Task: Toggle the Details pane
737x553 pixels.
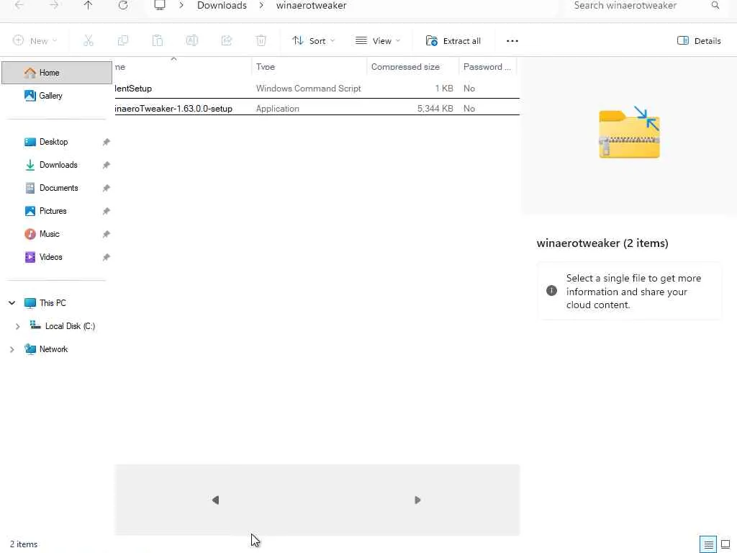Action: click(x=699, y=41)
